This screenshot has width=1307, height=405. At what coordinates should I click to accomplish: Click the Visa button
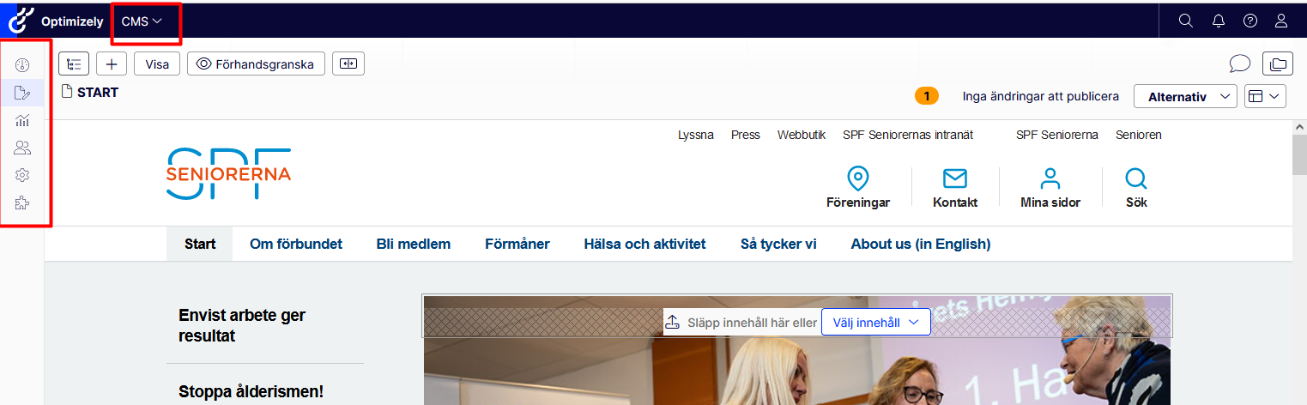pyautogui.click(x=157, y=63)
